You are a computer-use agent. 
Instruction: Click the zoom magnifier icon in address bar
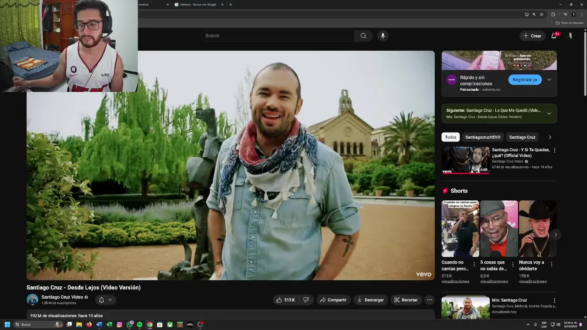534,14
